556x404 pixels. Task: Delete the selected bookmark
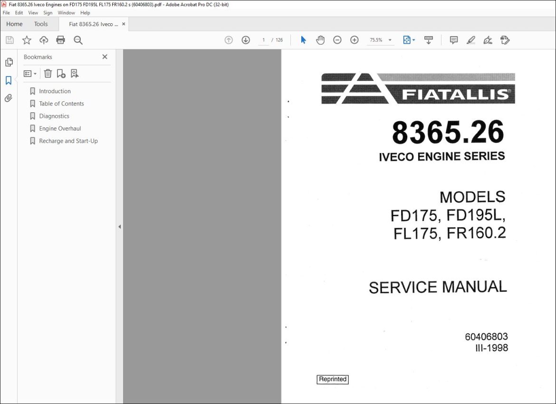(x=48, y=73)
